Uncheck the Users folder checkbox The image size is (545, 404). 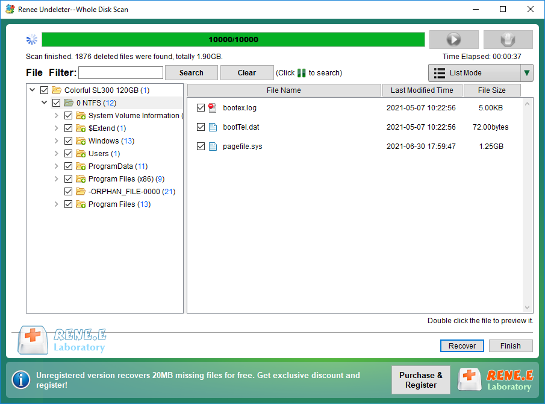tap(69, 153)
